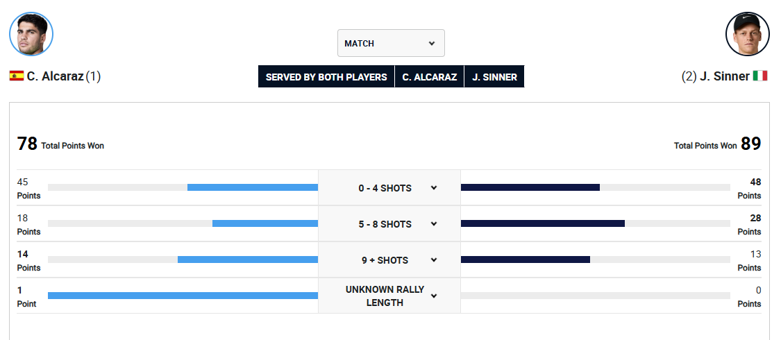Click the Spanish flag icon
Screen dimensions: 781x340
pos(17,76)
